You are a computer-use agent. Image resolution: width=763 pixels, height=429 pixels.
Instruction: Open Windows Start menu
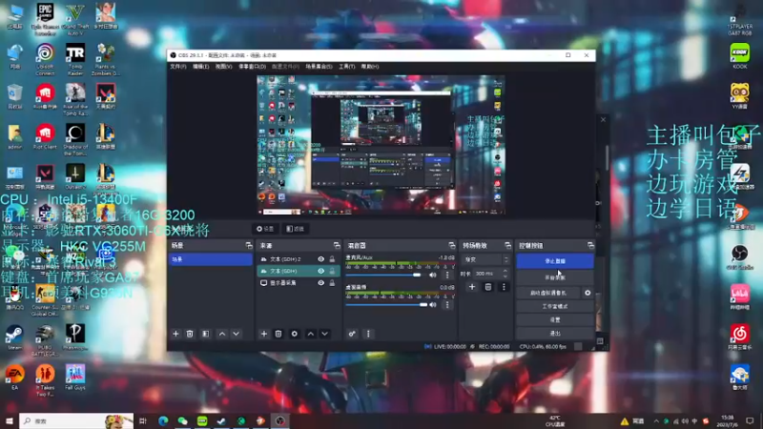(9, 420)
